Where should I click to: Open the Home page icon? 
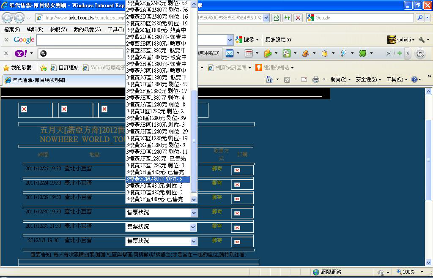(x=269, y=79)
